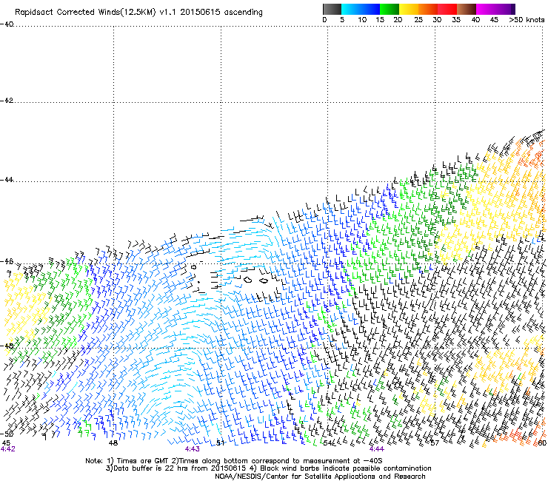Click the red 30-35 knots legend color
The width and height of the screenshot is (548, 481).
447,9
